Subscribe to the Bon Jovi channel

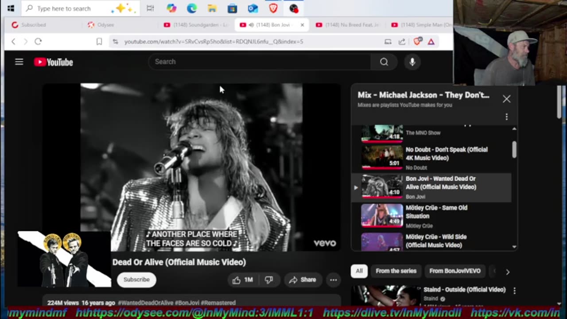point(136,280)
